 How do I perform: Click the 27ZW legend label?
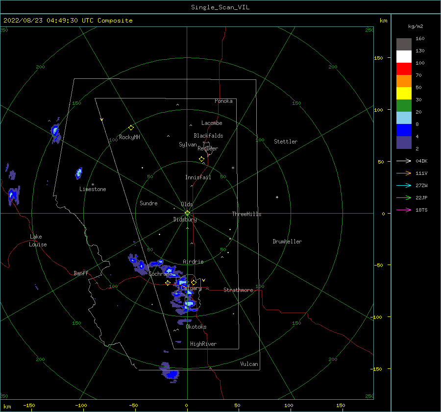[421, 185]
